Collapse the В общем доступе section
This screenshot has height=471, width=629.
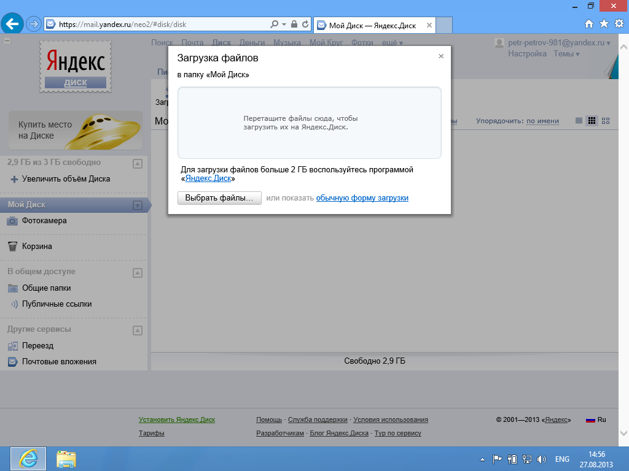pyautogui.click(x=138, y=273)
